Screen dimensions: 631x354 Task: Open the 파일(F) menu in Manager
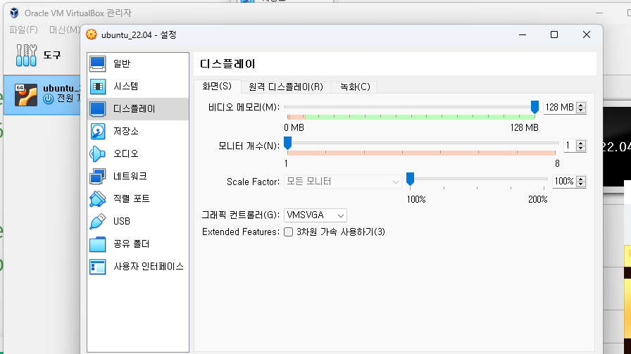point(23,30)
